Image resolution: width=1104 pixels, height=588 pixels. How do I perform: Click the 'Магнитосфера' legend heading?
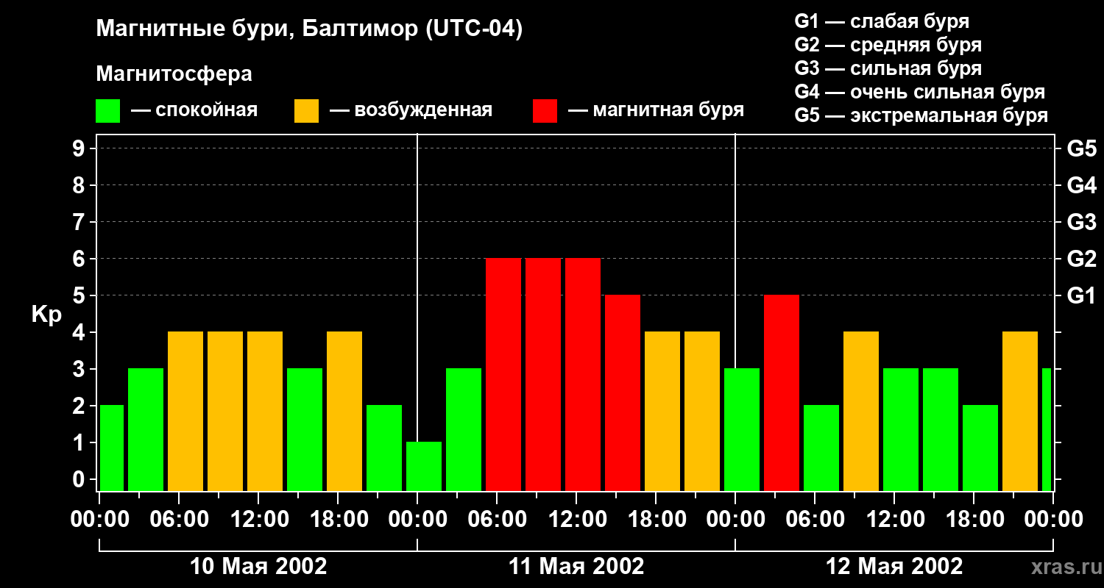(174, 74)
